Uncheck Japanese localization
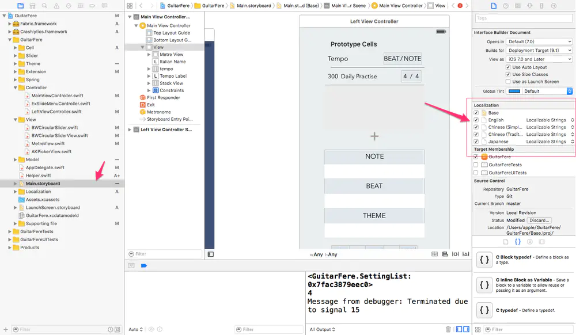This screenshot has height=335, width=576. (476, 141)
